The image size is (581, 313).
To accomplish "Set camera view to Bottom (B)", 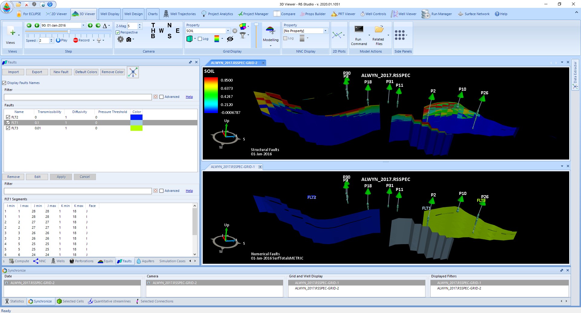I will [x=153, y=36].
